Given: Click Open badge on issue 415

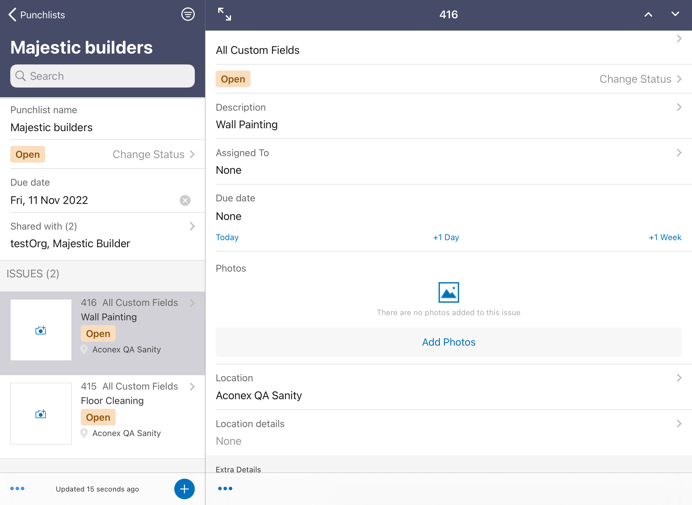Looking at the screenshot, I should coord(98,417).
